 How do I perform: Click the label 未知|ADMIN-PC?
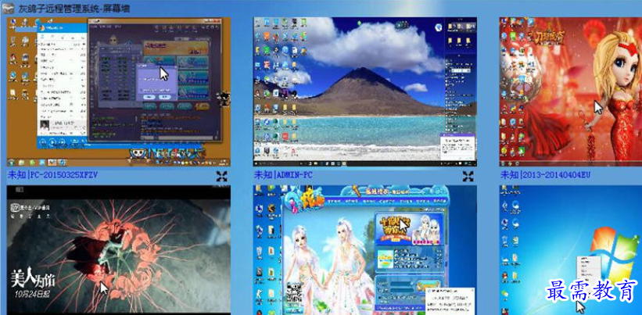(283, 176)
